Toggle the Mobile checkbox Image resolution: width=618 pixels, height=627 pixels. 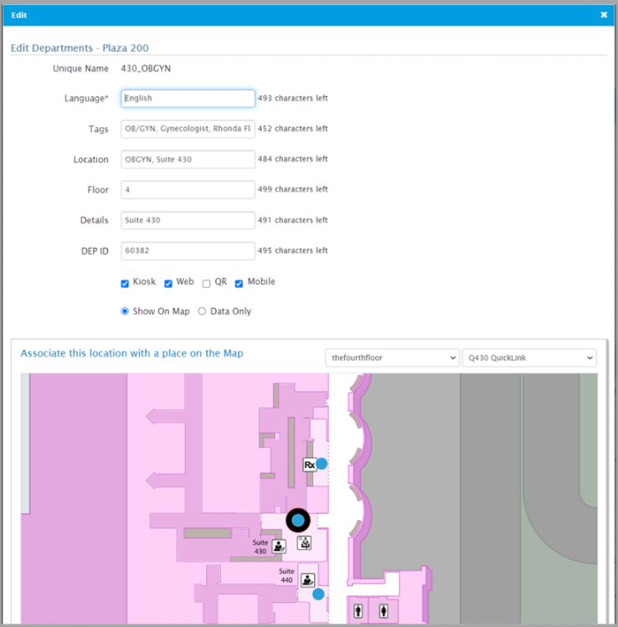coord(239,284)
